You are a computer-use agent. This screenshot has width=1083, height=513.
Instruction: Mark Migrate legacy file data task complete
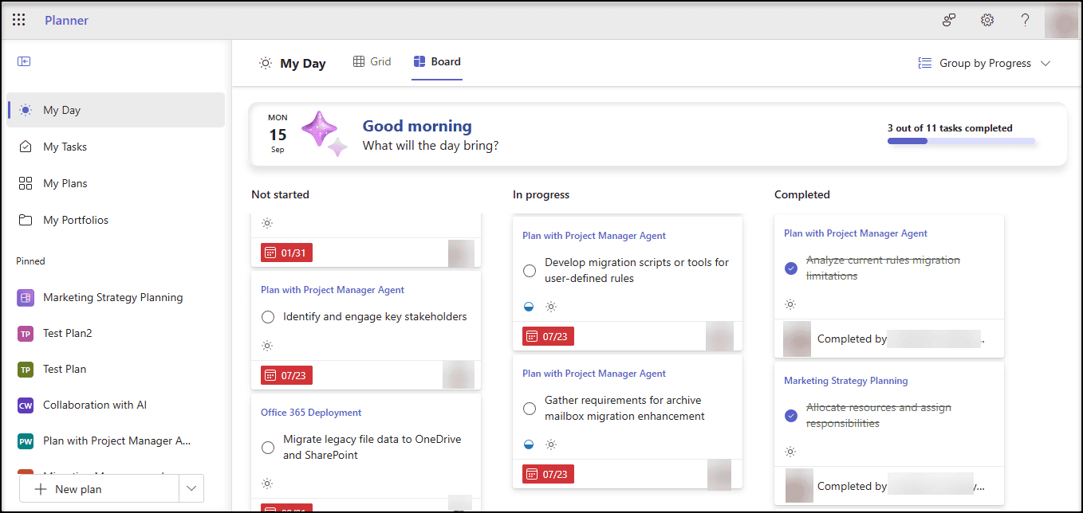pyautogui.click(x=268, y=448)
